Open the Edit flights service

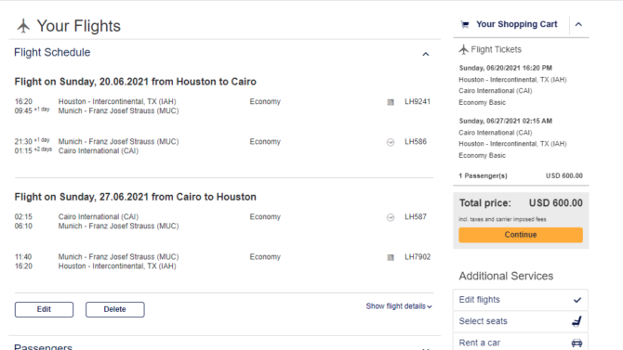(x=521, y=300)
